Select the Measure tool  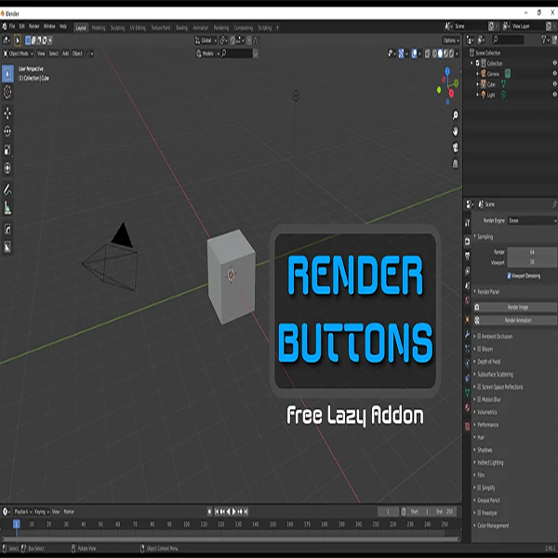7,207
